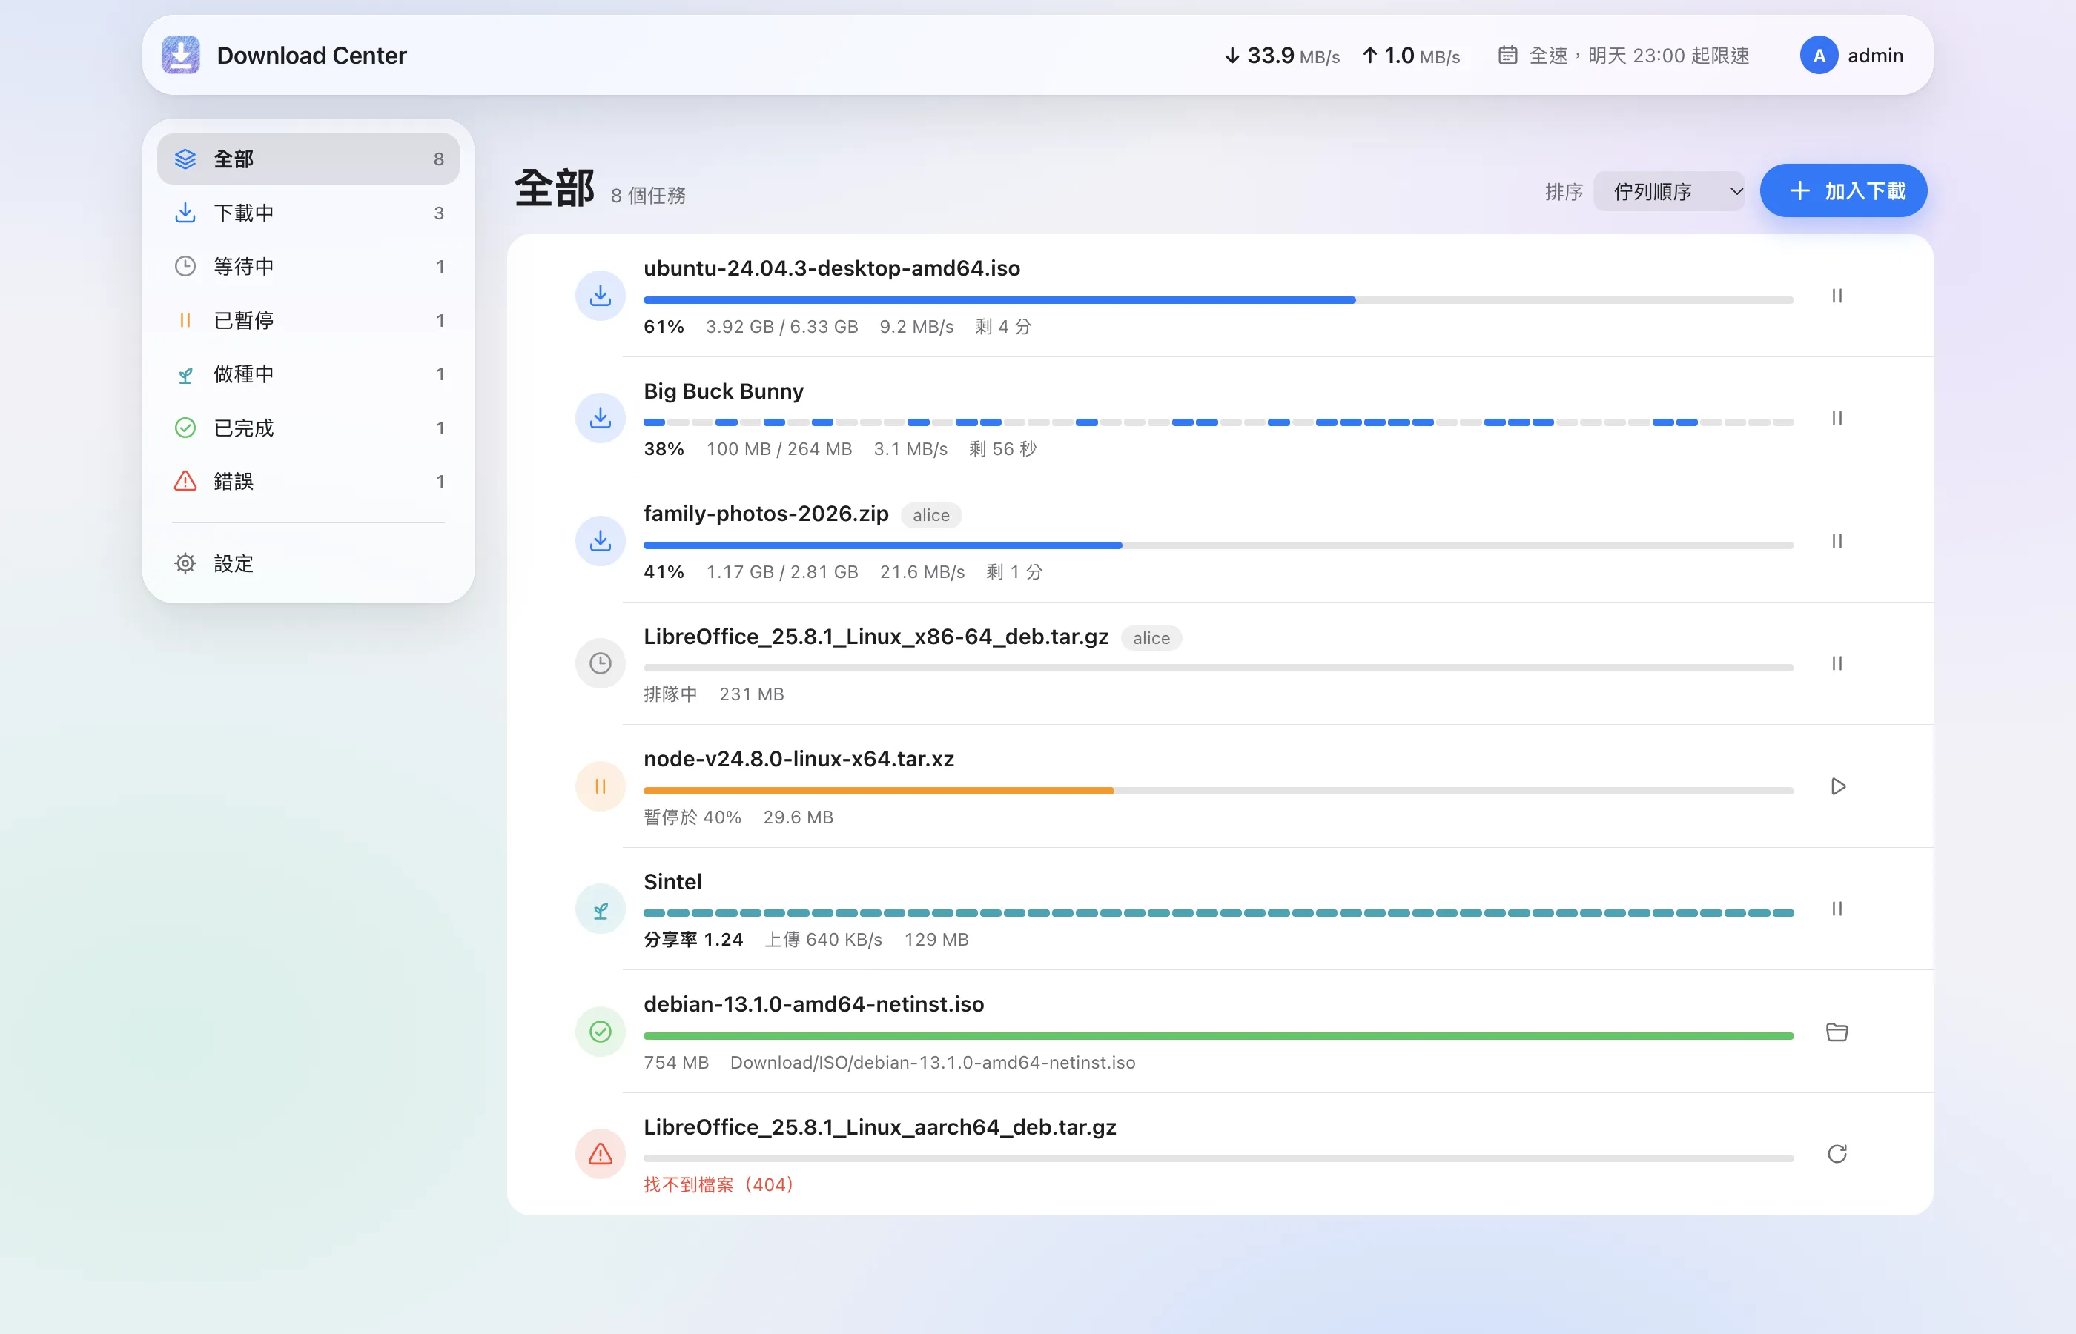This screenshot has width=2076, height=1334.
Task: Open the speed schedule calendar icon
Action: [1507, 56]
